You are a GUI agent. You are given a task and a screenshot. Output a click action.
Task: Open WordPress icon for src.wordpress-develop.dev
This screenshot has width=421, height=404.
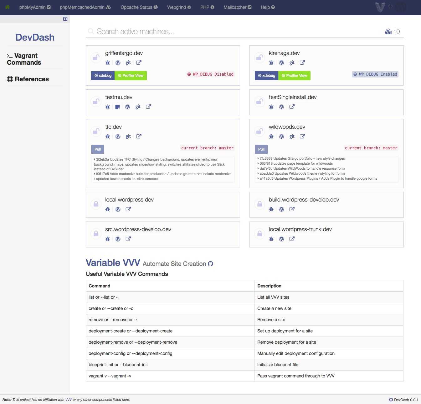[x=118, y=239]
